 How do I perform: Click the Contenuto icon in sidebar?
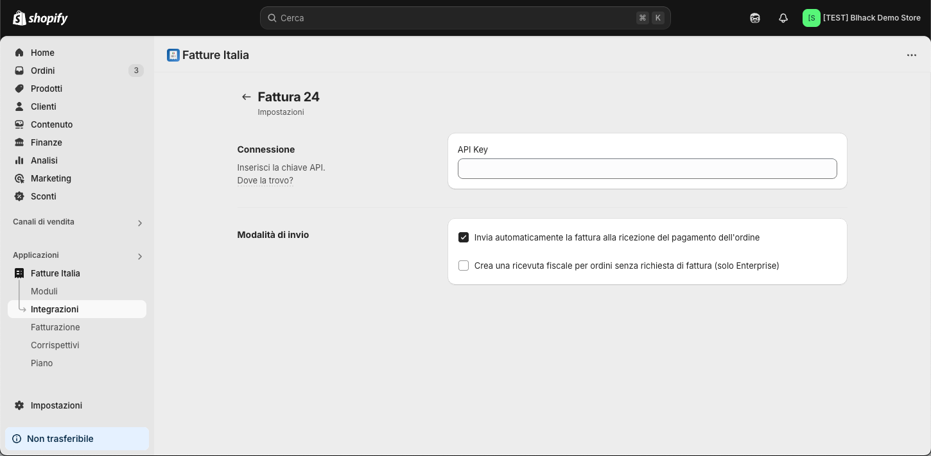pos(19,124)
